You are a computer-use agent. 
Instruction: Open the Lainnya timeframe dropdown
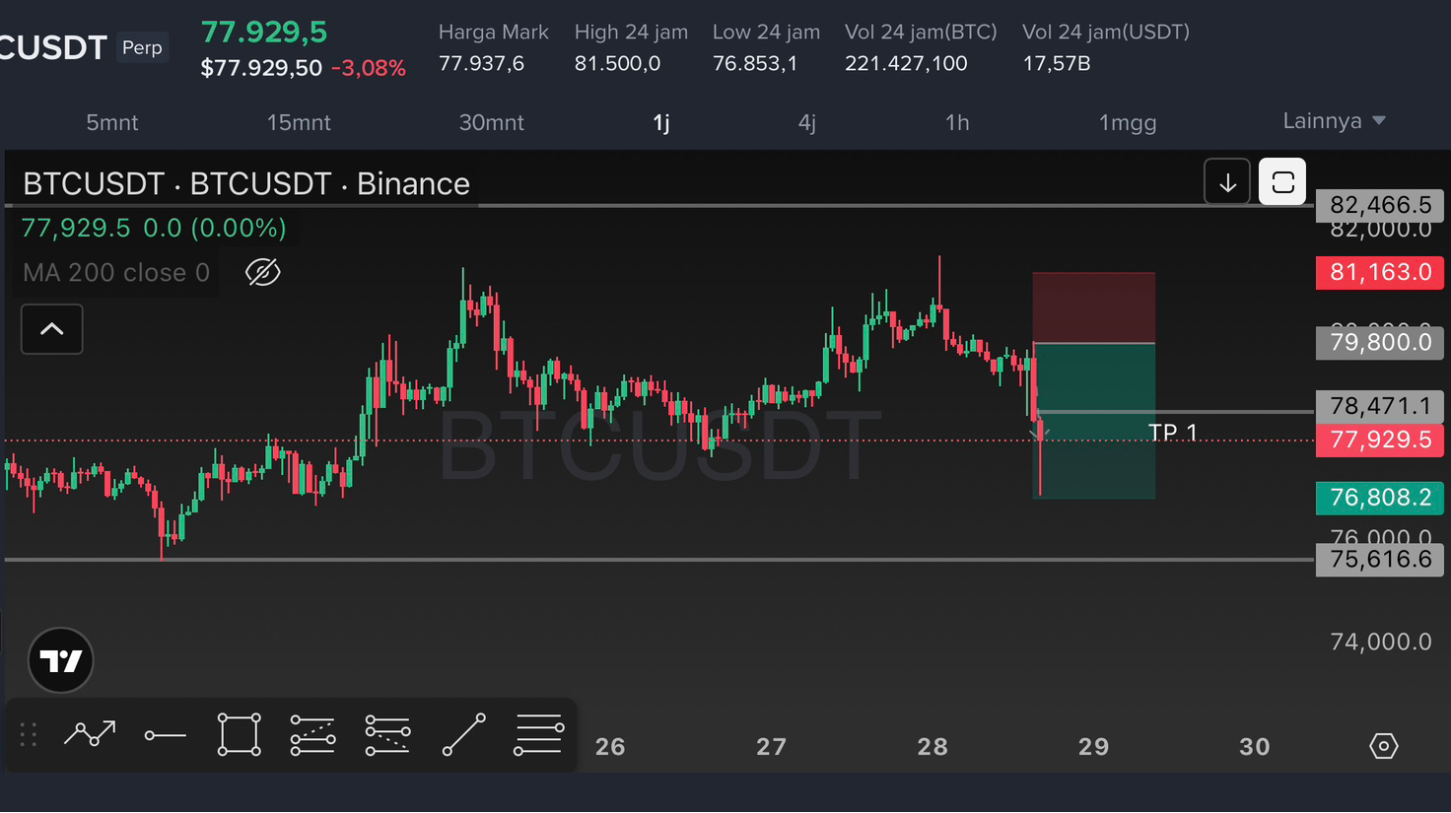(x=1335, y=121)
